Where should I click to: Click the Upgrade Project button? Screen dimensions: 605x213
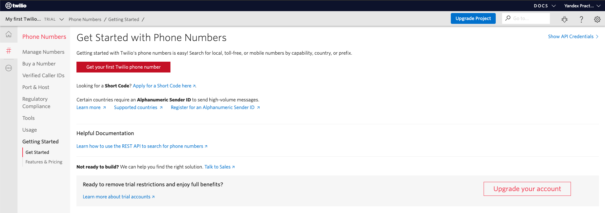click(x=473, y=18)
